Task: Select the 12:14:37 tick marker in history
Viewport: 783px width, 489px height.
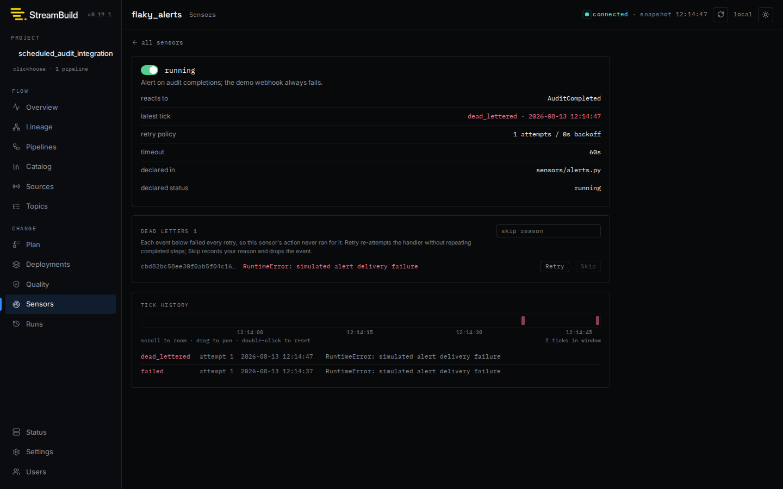Action: (523, 321)
